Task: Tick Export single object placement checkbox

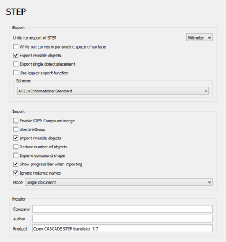Action: pos(16,64)
